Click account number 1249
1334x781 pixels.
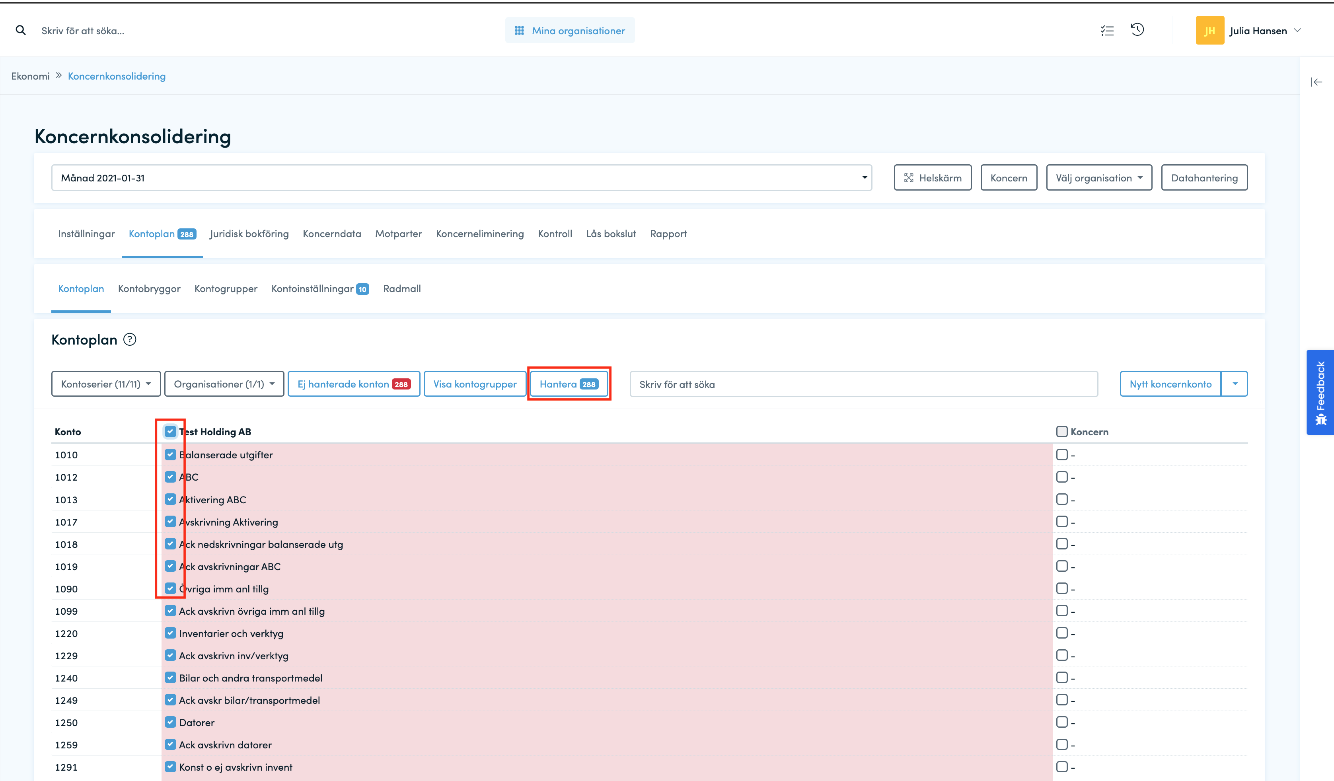point(66,700)
